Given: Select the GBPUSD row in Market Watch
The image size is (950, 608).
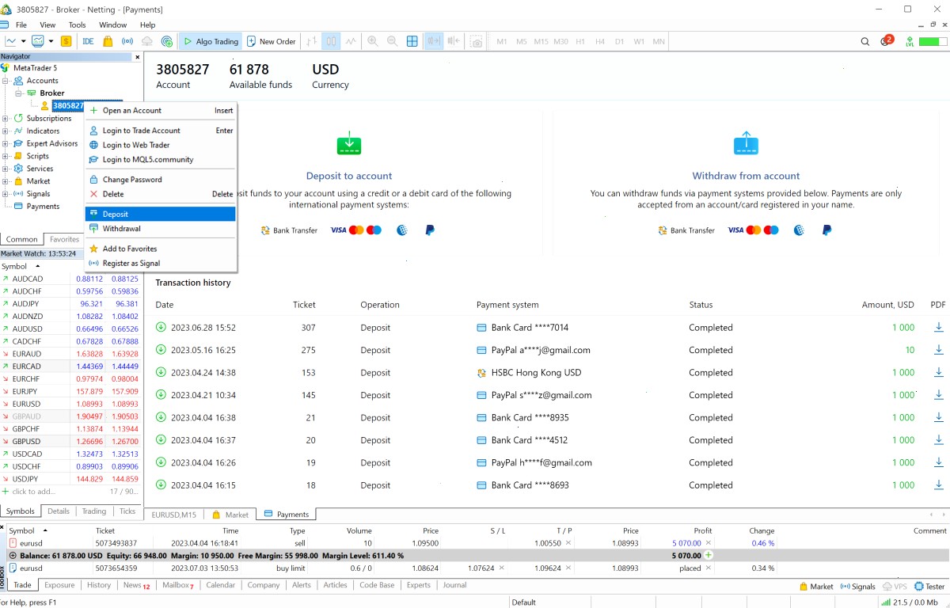Looking at the screenshot, I should pyautogui.click(x=71, y=442).
